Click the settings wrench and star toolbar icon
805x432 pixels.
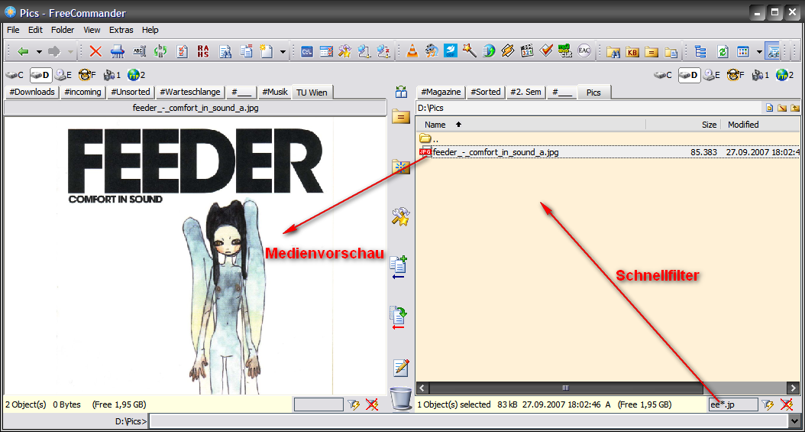pos(345,51)
